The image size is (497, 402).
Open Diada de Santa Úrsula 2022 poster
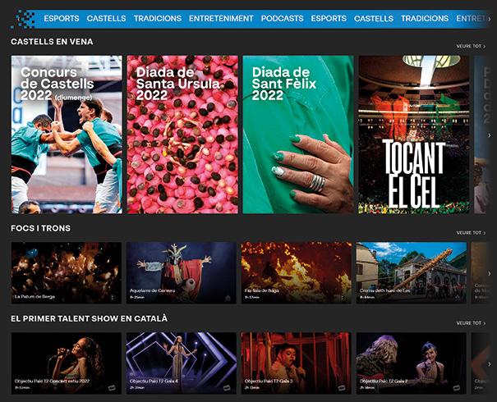(x=182, y=135)
